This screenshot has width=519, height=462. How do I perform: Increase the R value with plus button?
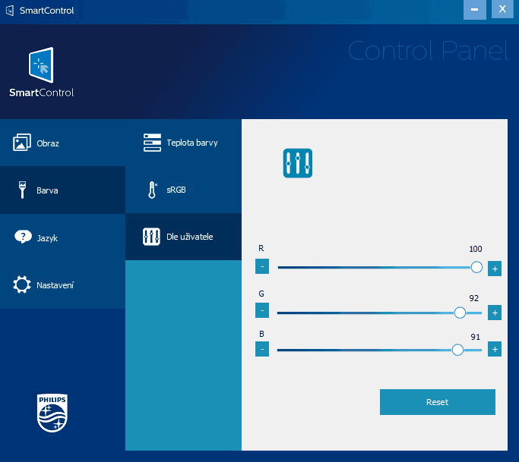click(x=495, y=269)
